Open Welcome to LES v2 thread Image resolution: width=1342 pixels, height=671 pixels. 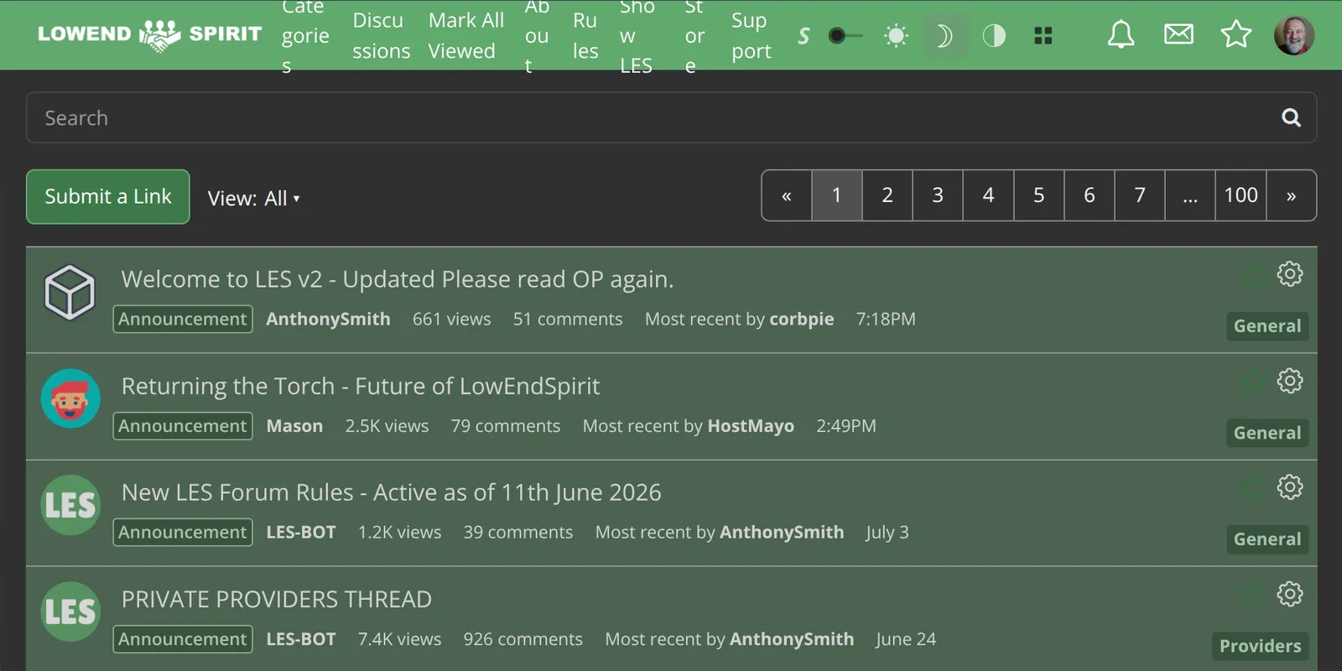398,279
